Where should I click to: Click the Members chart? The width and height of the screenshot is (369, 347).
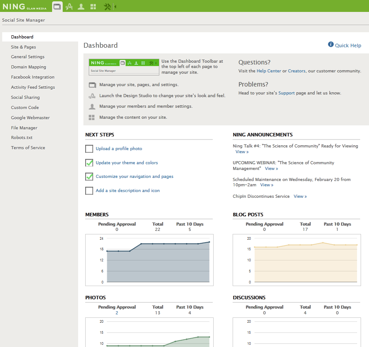click(149, 260)
